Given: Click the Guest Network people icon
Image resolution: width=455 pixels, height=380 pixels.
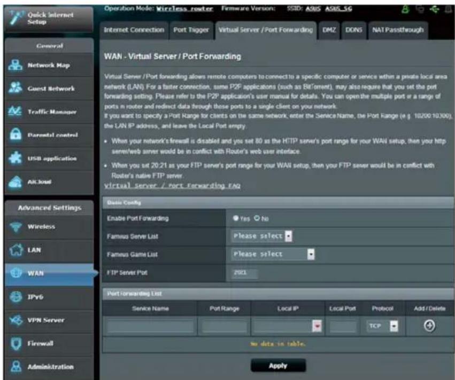Looking at the screenshot, I should [15, 88].
